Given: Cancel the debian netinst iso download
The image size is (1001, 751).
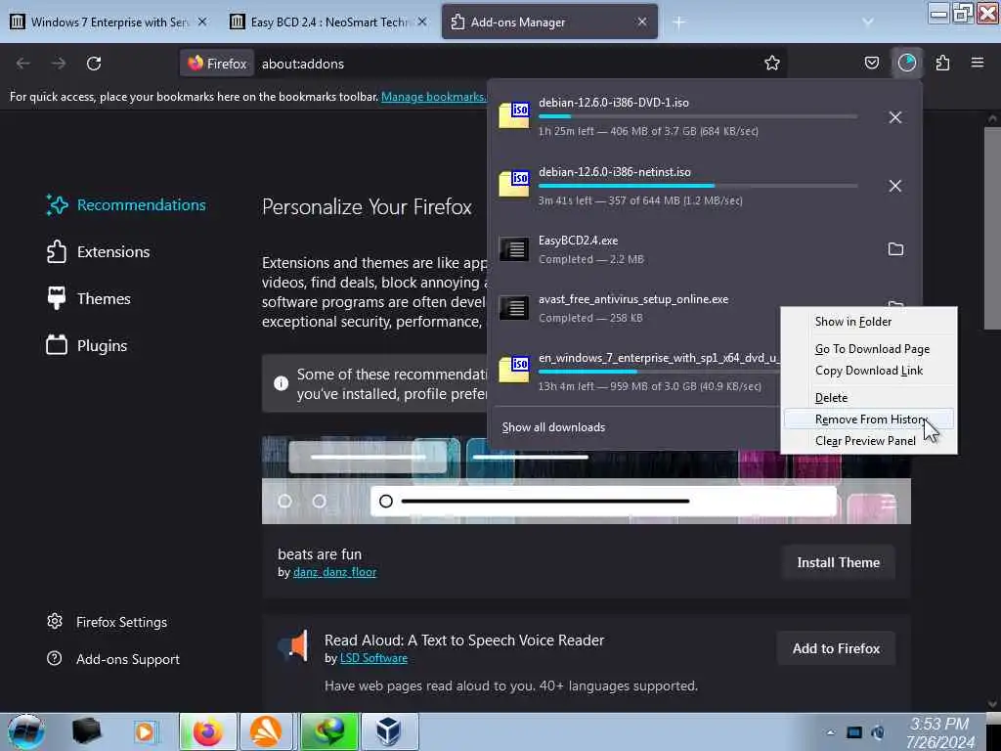Looking at the screenshot, I should (895, 186).
